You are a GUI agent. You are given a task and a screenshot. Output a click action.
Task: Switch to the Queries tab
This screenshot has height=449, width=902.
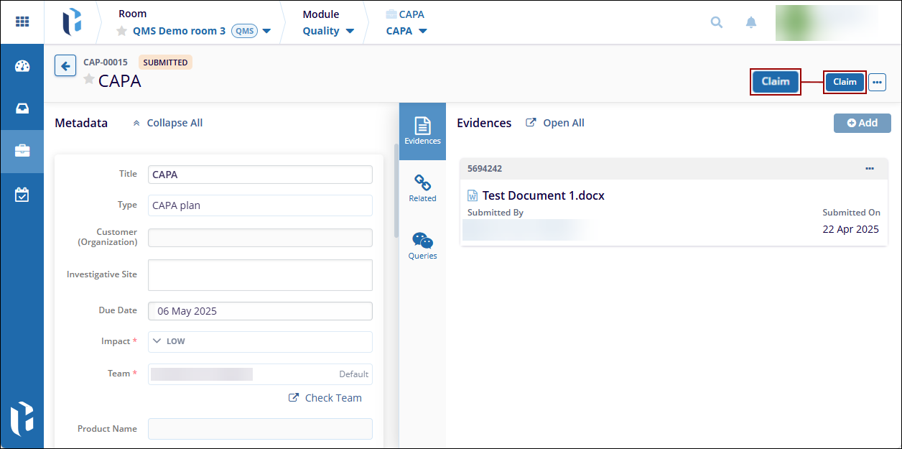pyautogui.click(x=422, y=246)
